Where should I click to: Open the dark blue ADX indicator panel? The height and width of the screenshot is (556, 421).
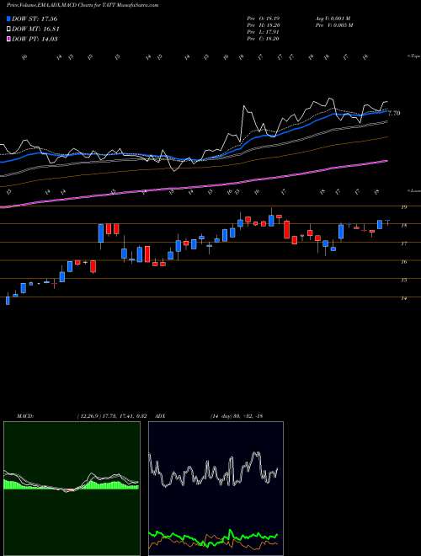(216, 489)
